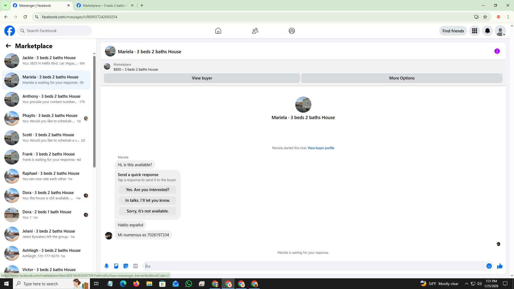Choose a GIF icon
Screen dimensions: 514x289
point(135,266)
